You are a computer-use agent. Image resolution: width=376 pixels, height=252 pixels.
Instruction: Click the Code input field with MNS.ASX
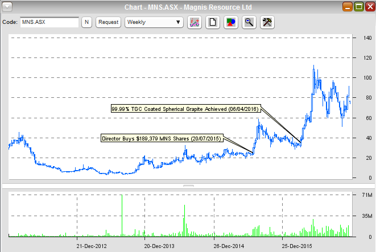49,22
